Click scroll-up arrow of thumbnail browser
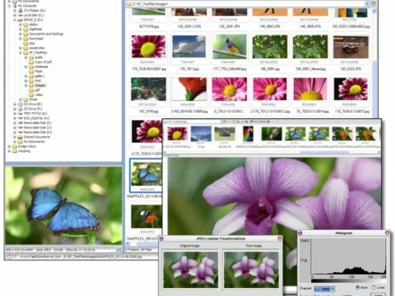Screen dimensions: 395x296 coord(374,11)
